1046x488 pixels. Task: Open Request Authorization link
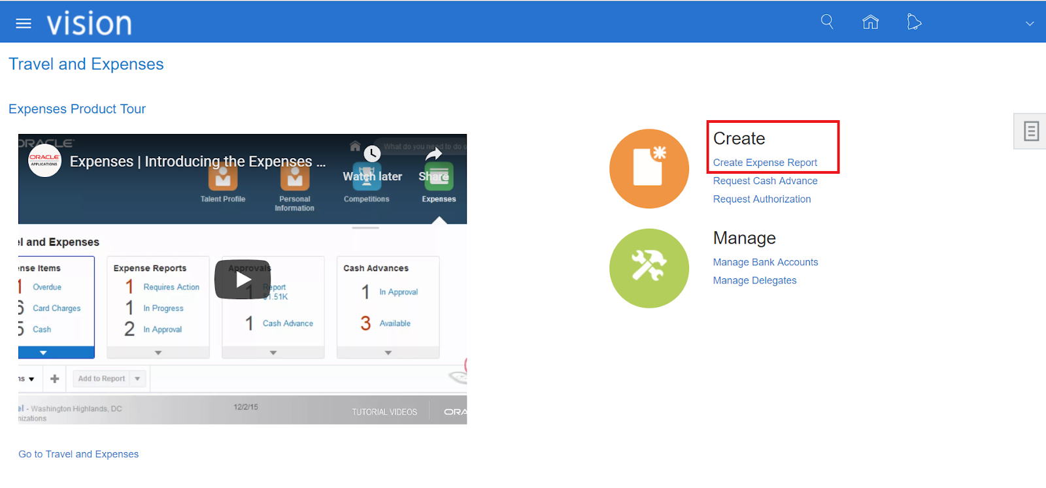pos(762,199)
